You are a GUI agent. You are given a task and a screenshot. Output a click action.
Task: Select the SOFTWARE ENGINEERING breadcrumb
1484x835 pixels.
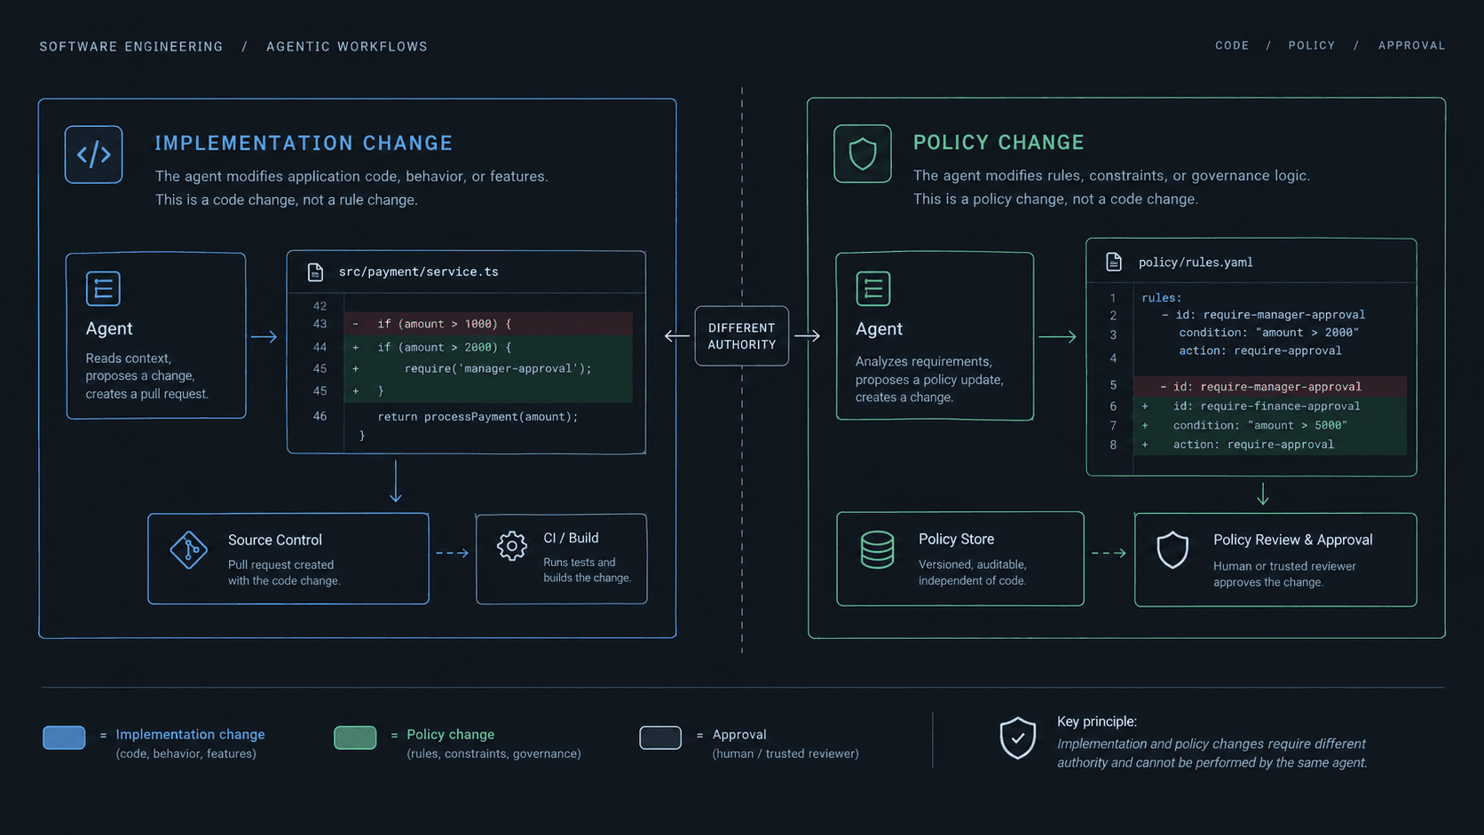(x=131, y=46)
